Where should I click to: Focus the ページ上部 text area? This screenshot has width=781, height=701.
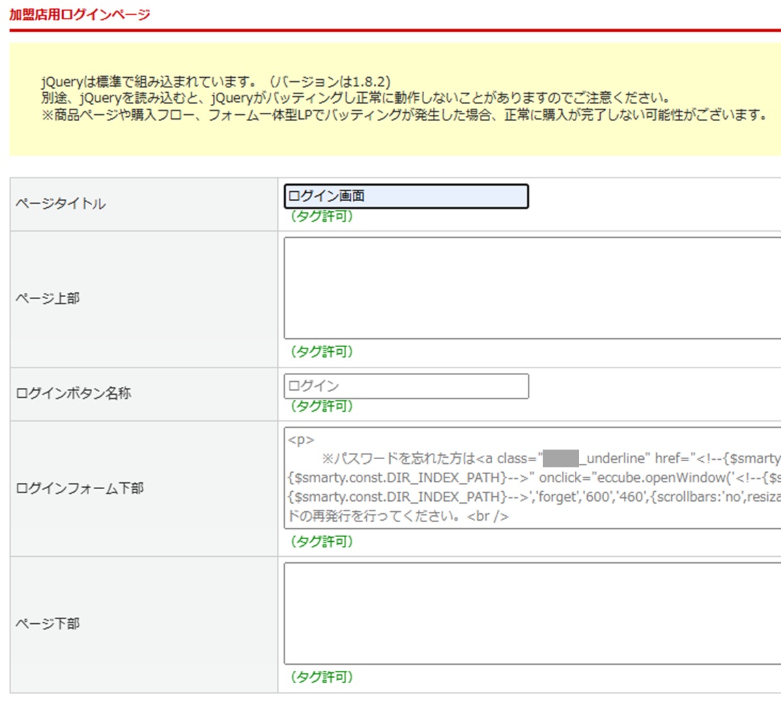pos(532,288)
